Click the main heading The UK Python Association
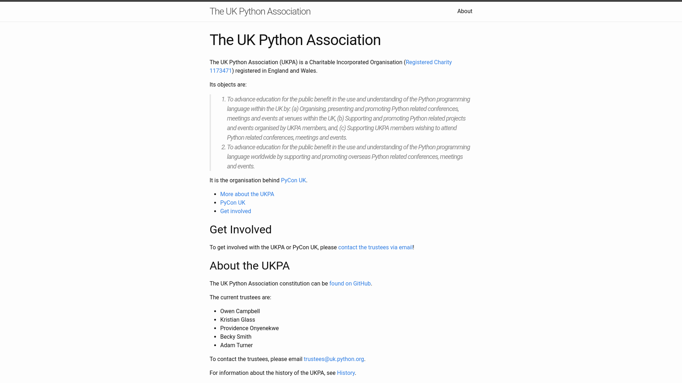Image resolution: width=682 pixels, height=383 pixels. tap(295, 40)
